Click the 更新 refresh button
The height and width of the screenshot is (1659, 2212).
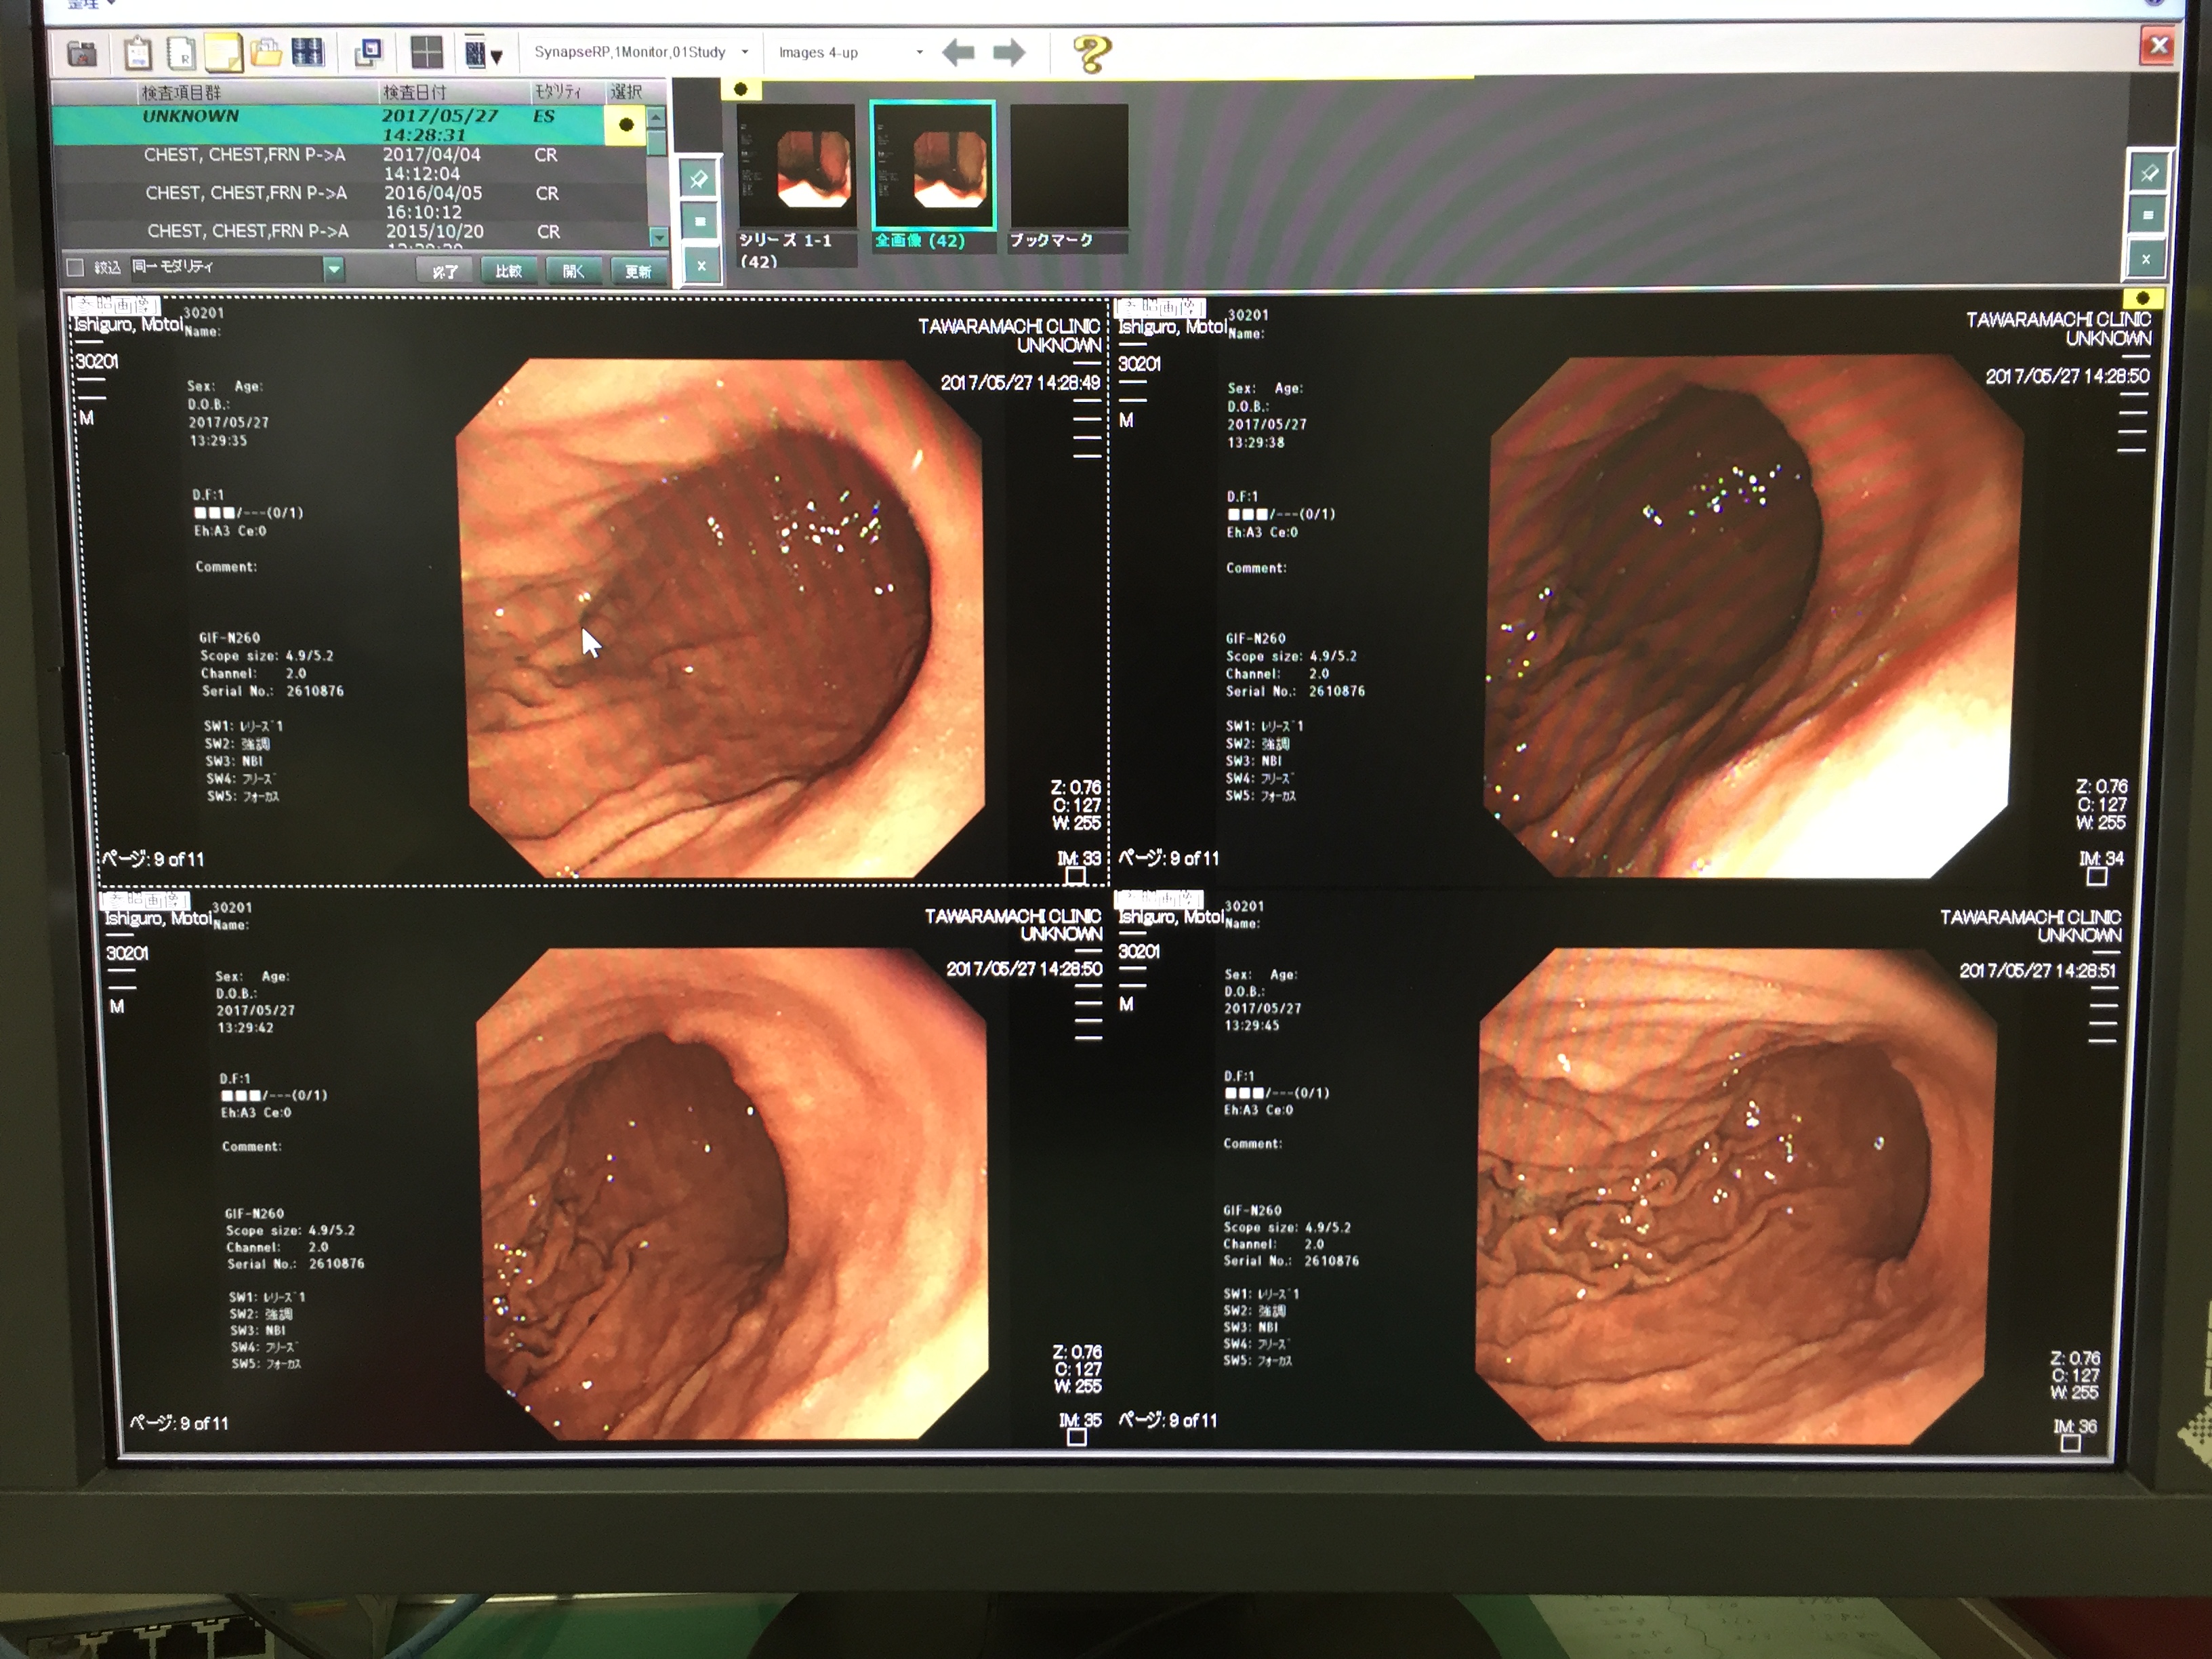(637, 271)
